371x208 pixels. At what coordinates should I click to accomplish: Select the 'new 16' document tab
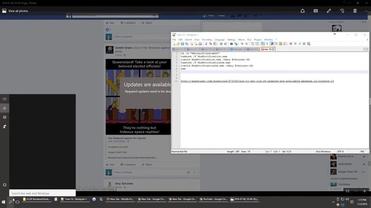click(268, 49)
